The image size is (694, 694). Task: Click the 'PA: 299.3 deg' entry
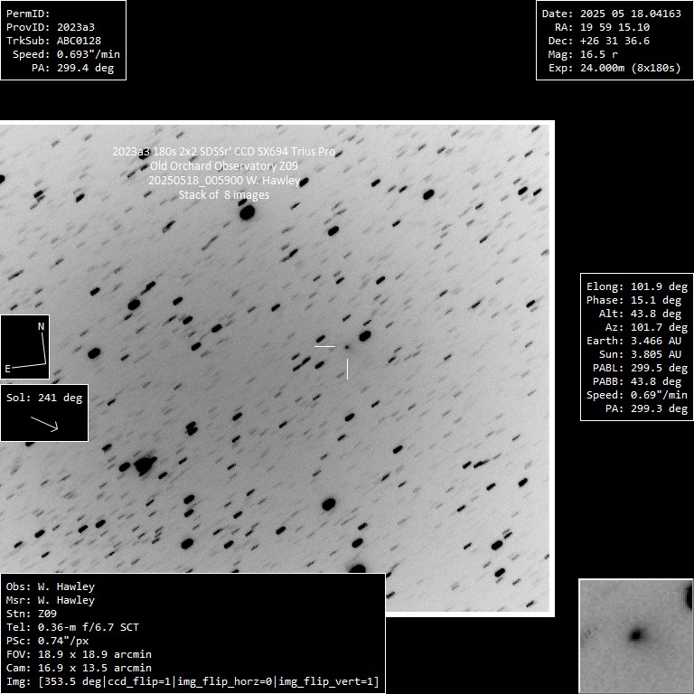[647, 408]
